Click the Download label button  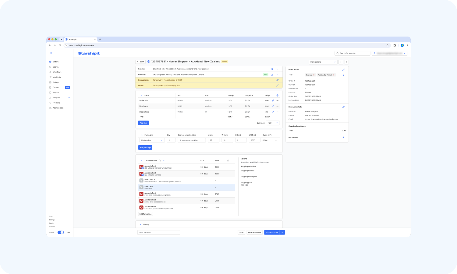point(254,232)
